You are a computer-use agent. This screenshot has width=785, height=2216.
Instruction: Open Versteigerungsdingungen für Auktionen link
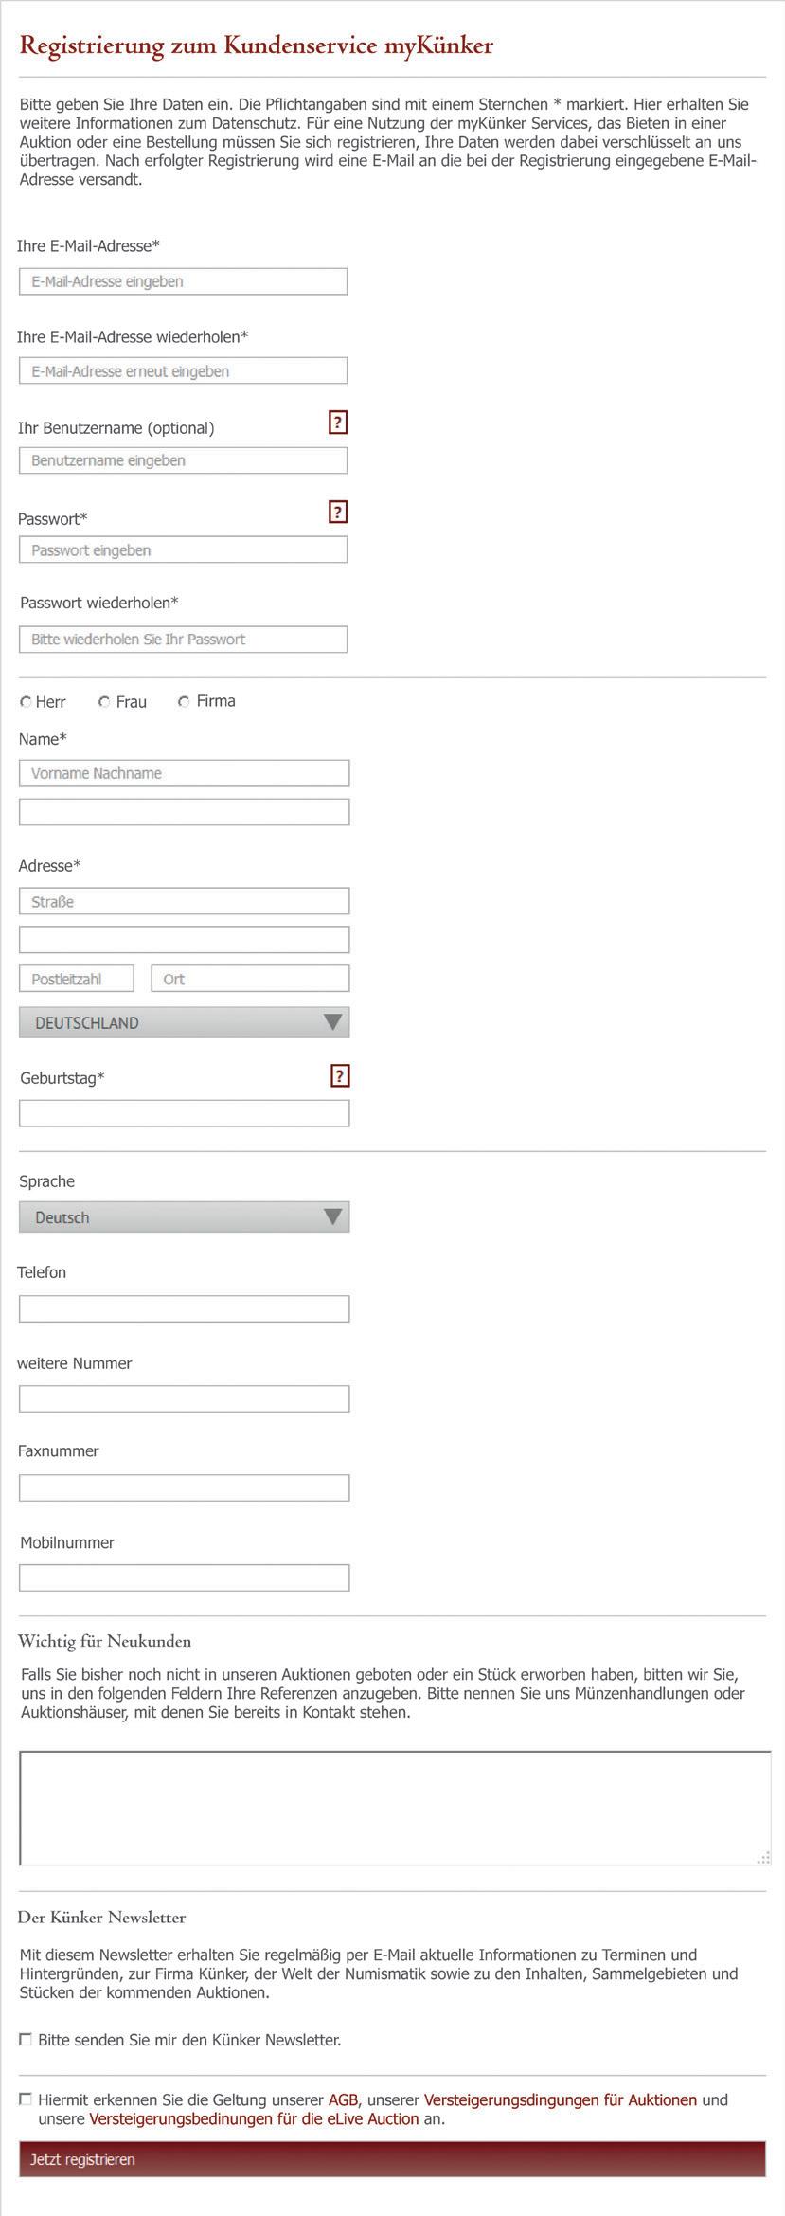pos(561,2099)
